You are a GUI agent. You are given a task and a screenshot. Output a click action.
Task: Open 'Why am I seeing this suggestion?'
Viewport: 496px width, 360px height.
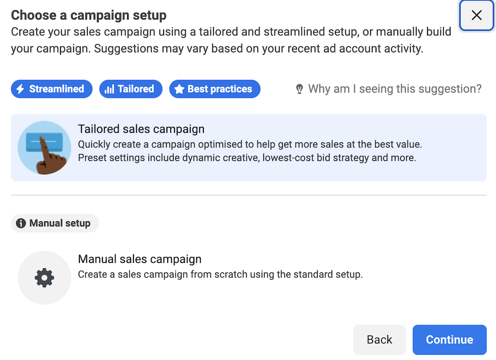395,89
